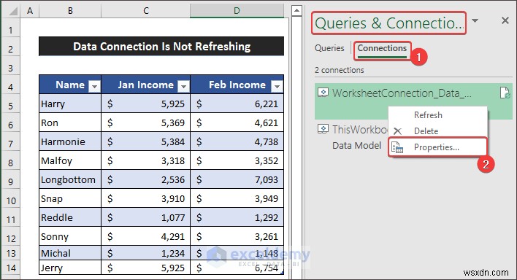Click the refresh icon beside WorksheetConnection_Data
517x280 pixels.
tap(505, 93)
